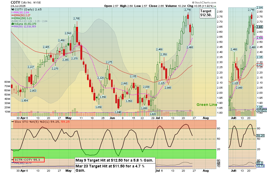Click the 2.790 high price label on main chart
This screenshot has width=267, height=173.
(188, 10)
